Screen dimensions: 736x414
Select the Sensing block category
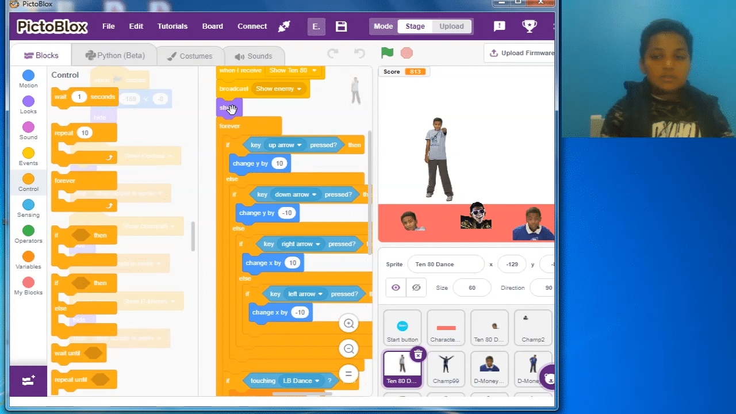coord(28,208)
